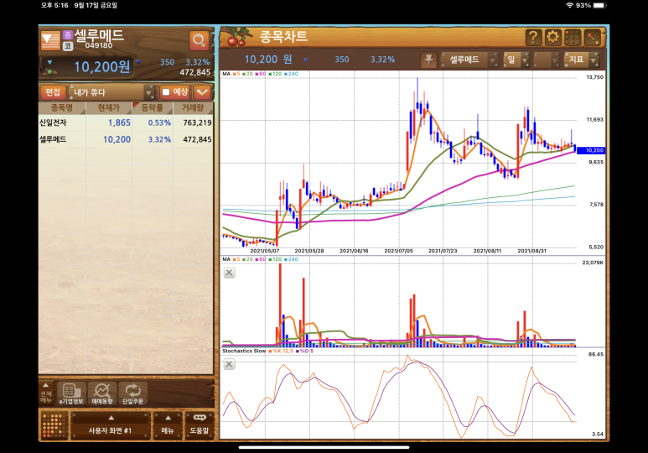Close the volume chart panel
Viewport: 648px width, 453px height.
point(230,273)
